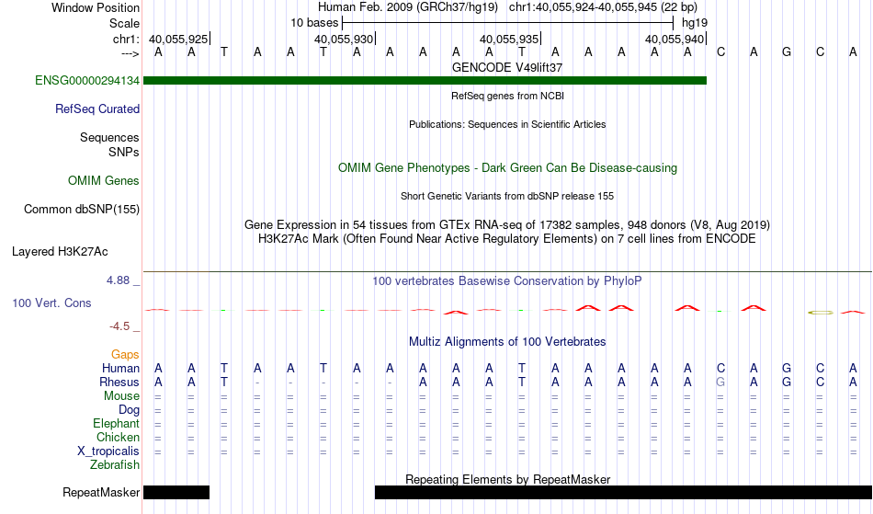Click Repeating Elements by RepeatMasker title
This screenshot has height=514, width=873.
pyautogui.click(x=507, y=479)
